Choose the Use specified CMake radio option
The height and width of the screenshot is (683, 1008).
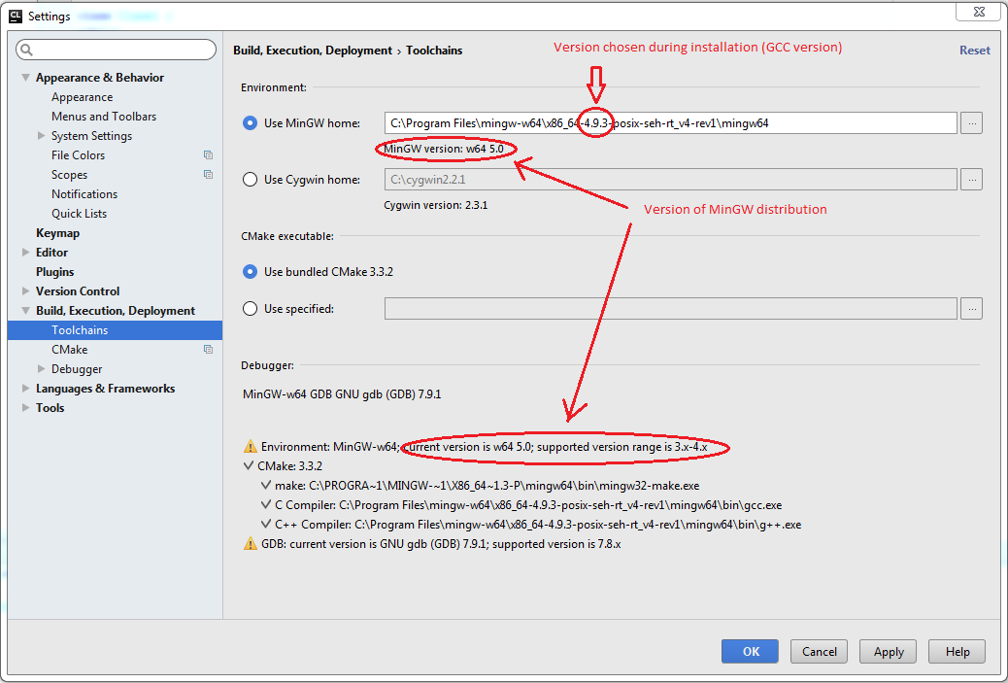pyautogui.click(x=250, y=309)
